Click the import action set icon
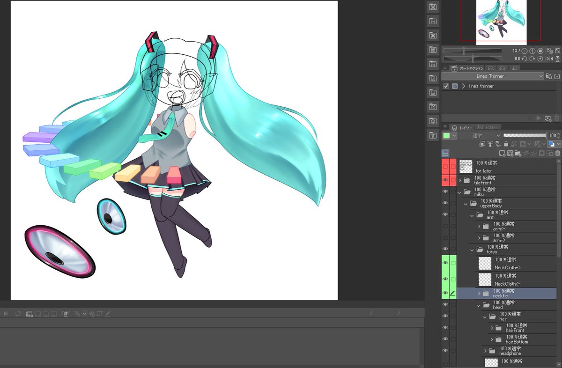Screen dimensions: 562x368 (557, 76)
